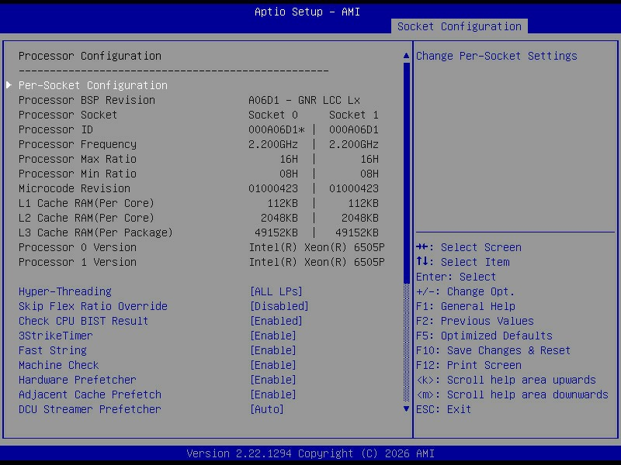This screenshot has height=465, width=621.
Task: Select the Adjacent Cache Prefetch label
Action: coord(90,394)
